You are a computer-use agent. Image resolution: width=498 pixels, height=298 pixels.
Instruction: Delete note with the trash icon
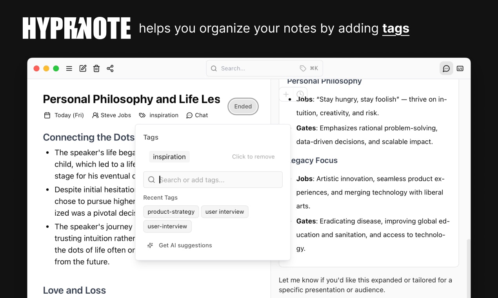[96, 69]
